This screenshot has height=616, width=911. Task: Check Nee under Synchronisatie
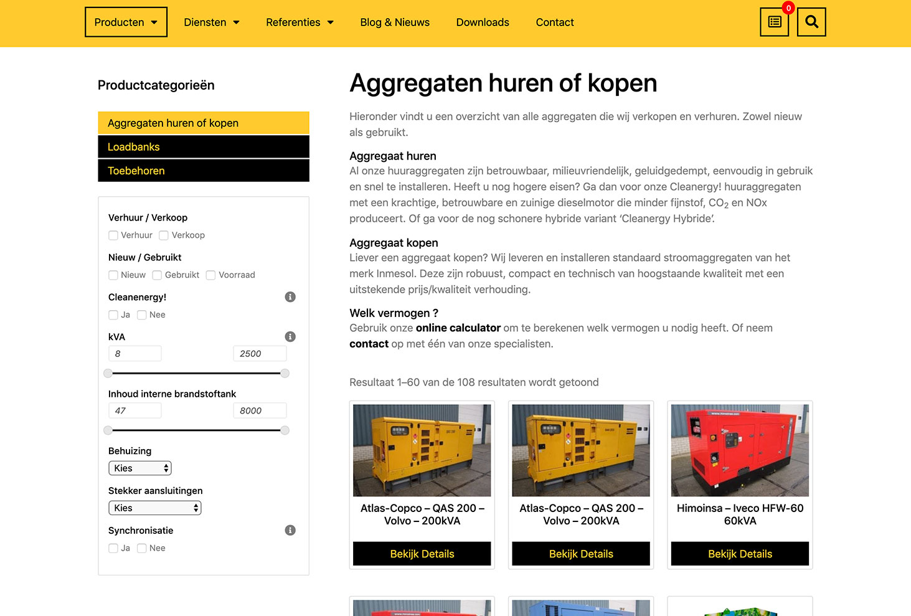pyautogui.click(x=142, y=549)
